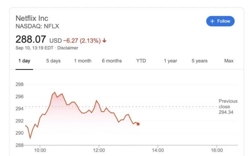Screen dimensions: 248x156
Task: Click the Netflix Inc title
Action: (32, 18)
